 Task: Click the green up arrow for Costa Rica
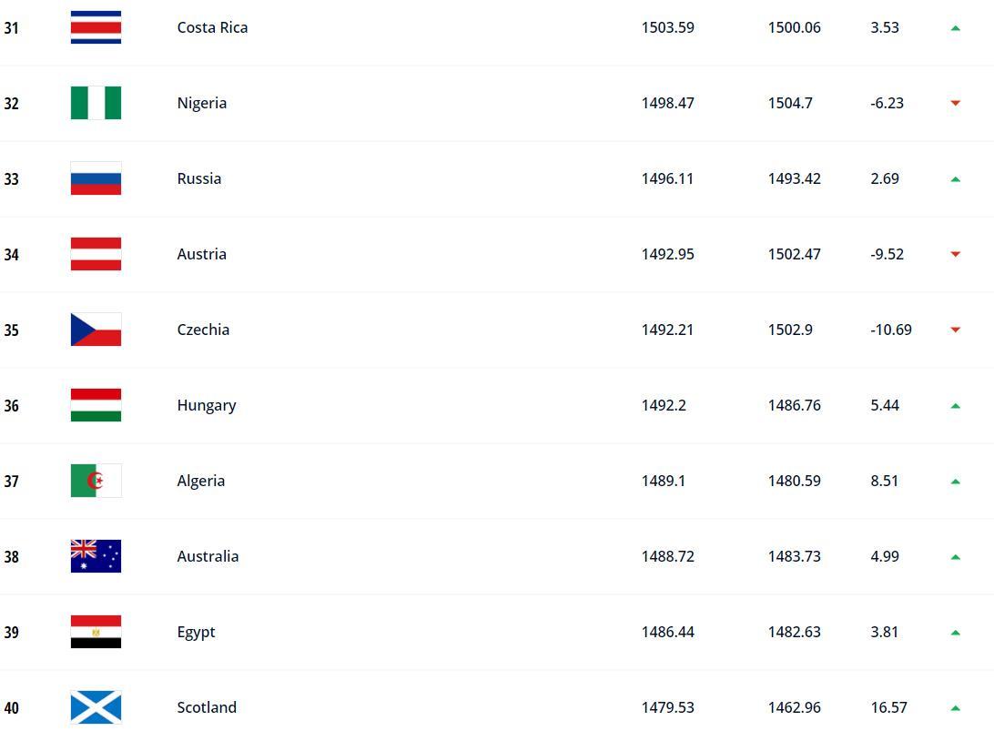click(956, 28)
